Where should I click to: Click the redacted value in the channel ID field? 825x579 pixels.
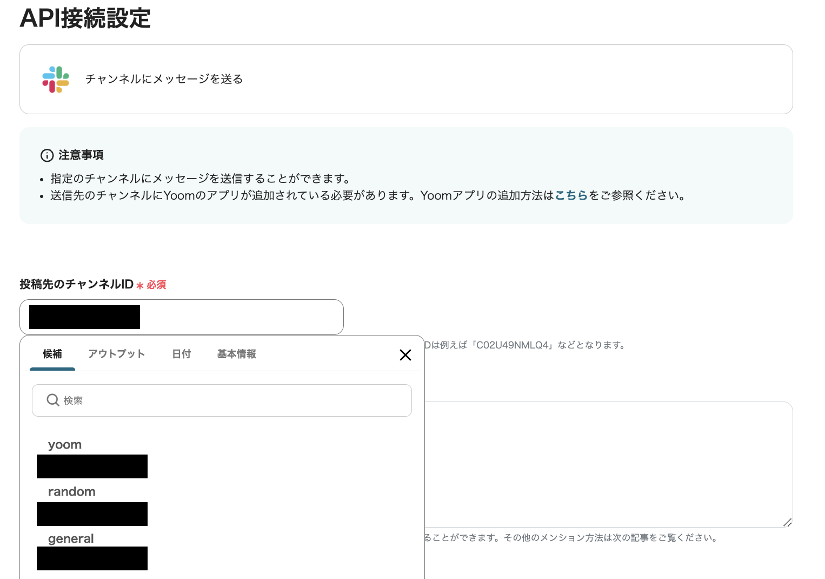coord(84,317)
